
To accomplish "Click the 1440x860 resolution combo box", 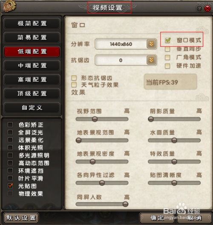I will [x=126, y=44].
